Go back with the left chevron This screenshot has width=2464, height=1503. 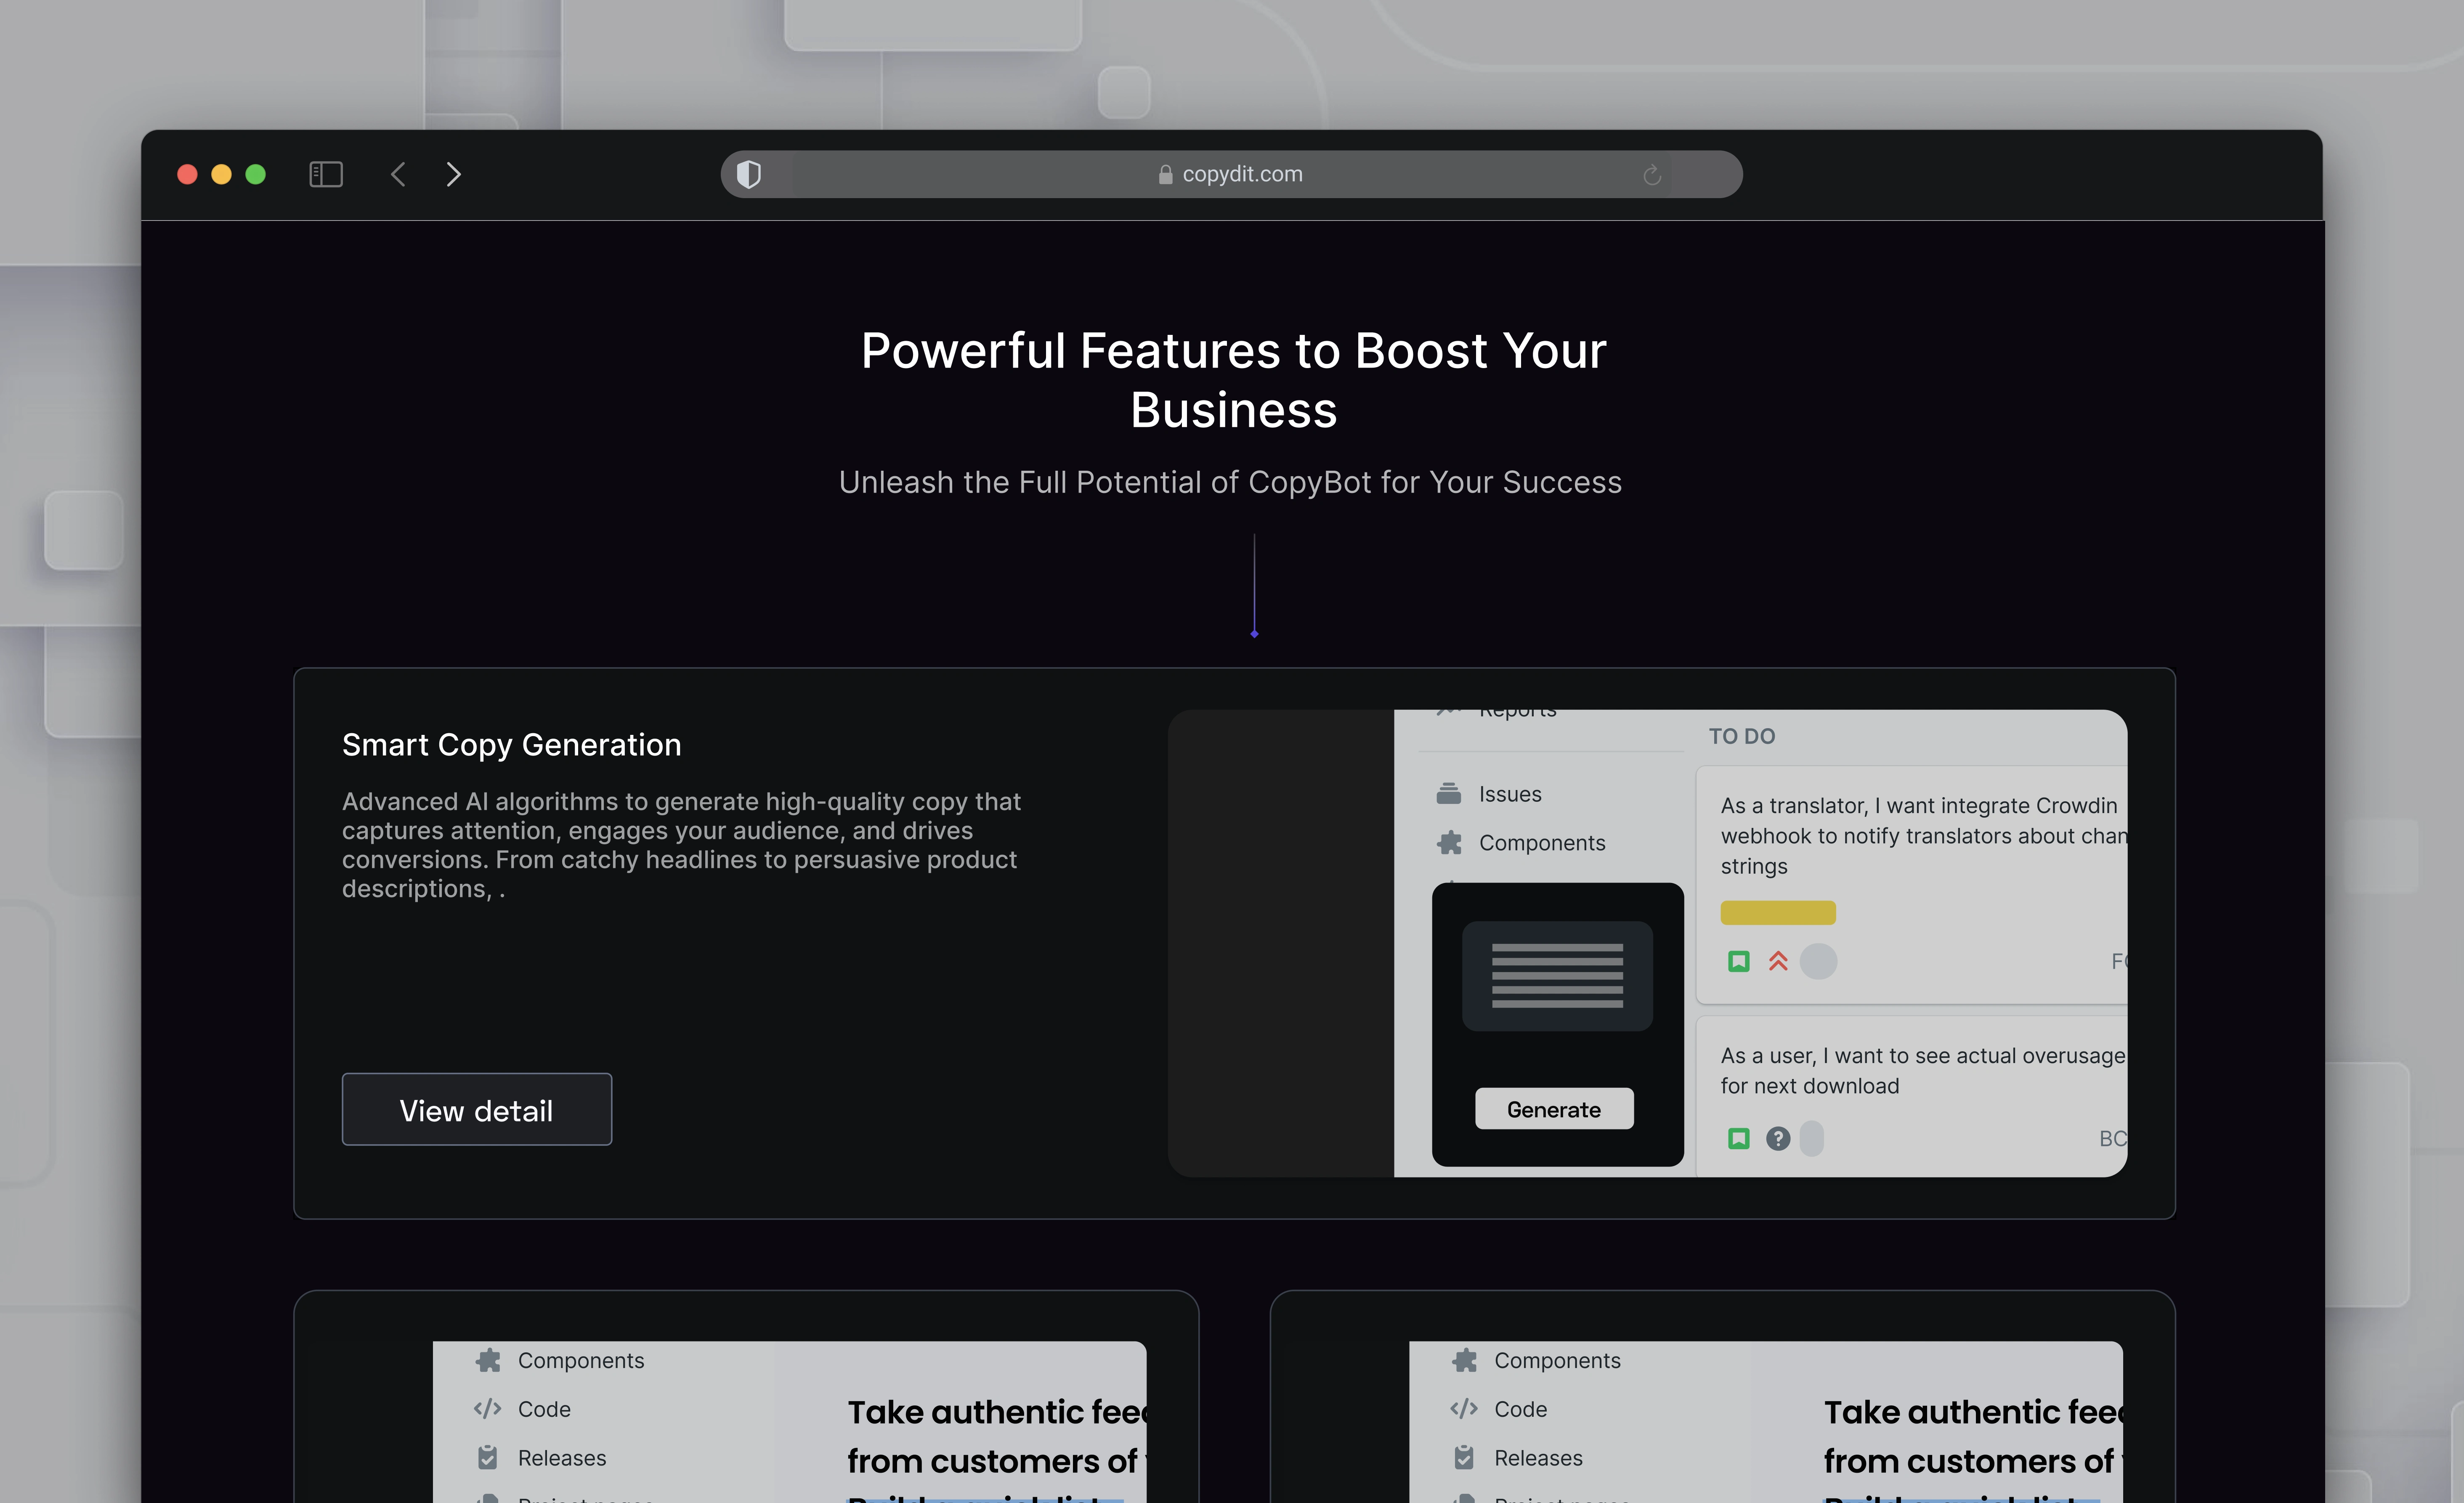pyautogui.click(x=398, y=174)
